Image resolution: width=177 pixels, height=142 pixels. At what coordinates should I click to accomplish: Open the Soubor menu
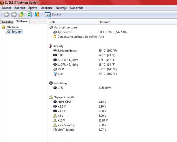(x=6, y=8)
